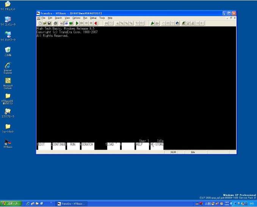Select the ごみ箱 recycle bin icon

(8, 52)
